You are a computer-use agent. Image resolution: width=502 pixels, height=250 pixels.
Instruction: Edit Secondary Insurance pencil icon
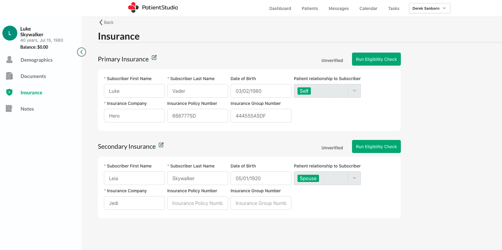(161, 145)
